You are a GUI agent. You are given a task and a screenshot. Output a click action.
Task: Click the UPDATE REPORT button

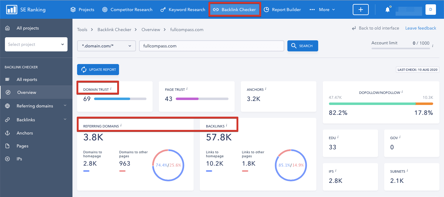(98, 70)
